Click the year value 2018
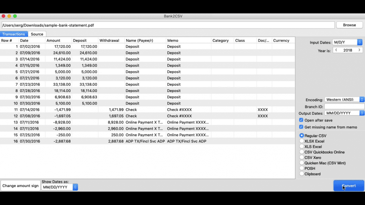Image resolution: width=365 pixels, height=205 pixels. click(348, 50)
